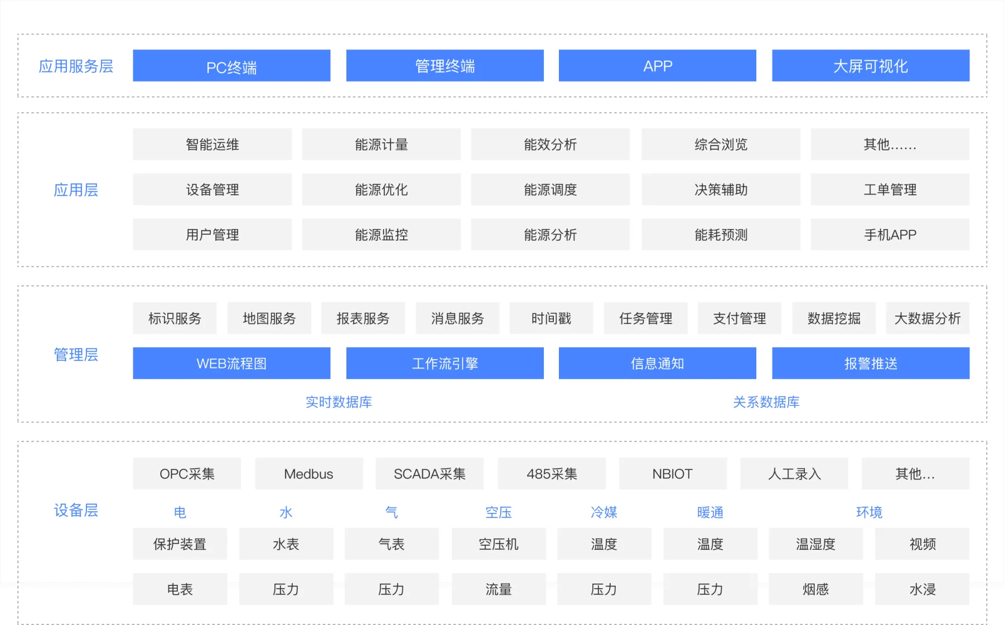Select 工作流引擎 blue block
This screenshot has width=1004, height=625.
[x=445, y=364]
